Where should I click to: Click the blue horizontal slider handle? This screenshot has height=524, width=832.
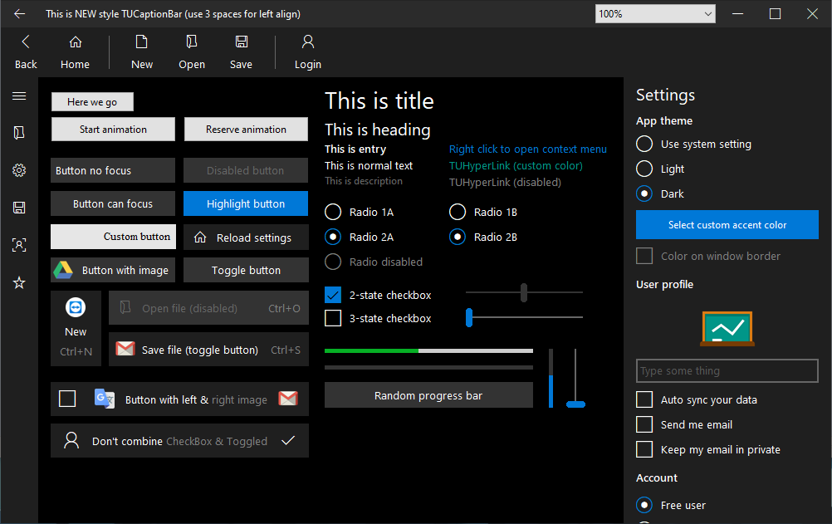[x=469, y=317]
